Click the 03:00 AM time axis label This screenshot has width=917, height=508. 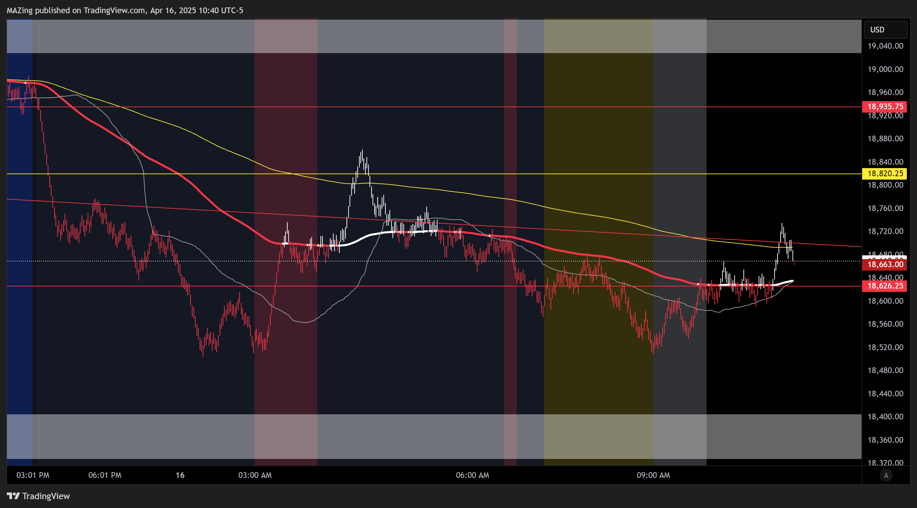pyautogui.click(x=255, y=475)
